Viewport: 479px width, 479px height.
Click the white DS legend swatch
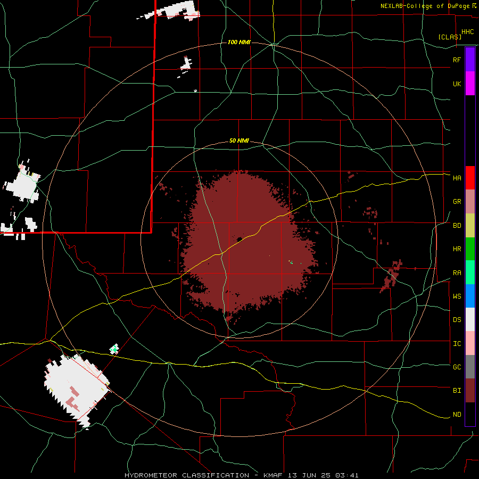pyautogui.click(x=470, y=319)
